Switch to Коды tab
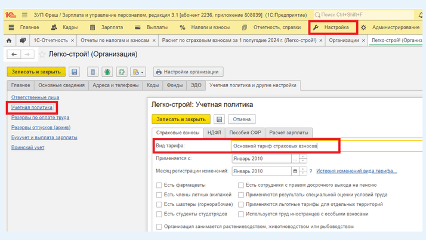The image size is (426, 240). [153, 85]
